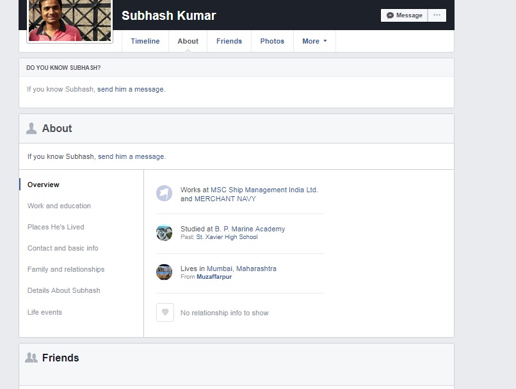Click the Message button on profile header
The image size is (516, 389).
click(405, 15)
